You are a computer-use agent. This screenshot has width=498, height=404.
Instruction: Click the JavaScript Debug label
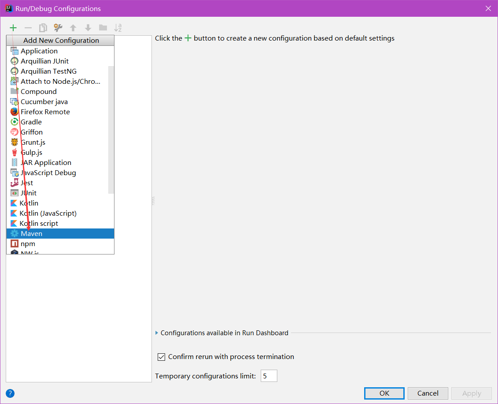click(x=48, y=173)
